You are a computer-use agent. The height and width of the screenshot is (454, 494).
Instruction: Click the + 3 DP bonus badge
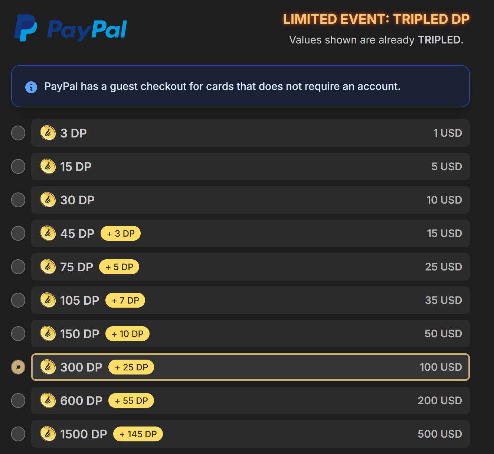click(x=121, y=233)
